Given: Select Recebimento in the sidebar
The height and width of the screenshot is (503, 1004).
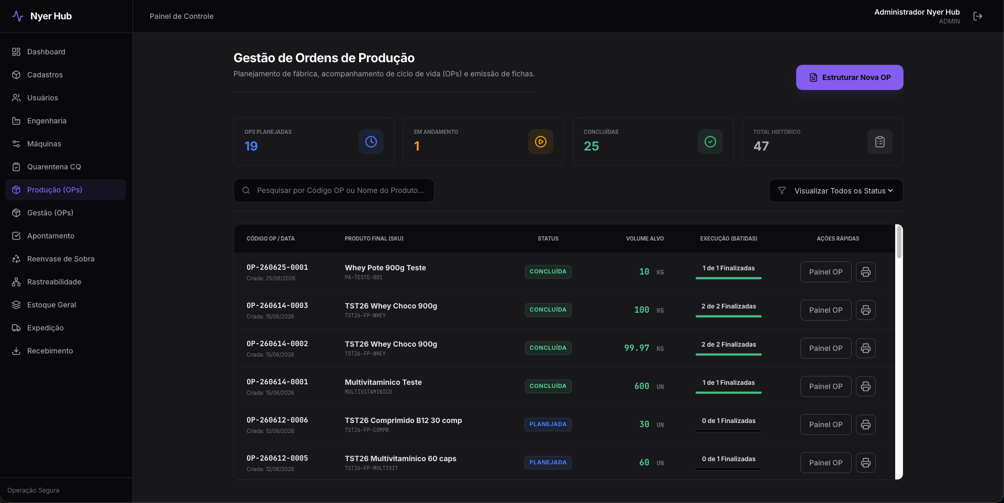Looking at the screenshot, I should (65, 351).
